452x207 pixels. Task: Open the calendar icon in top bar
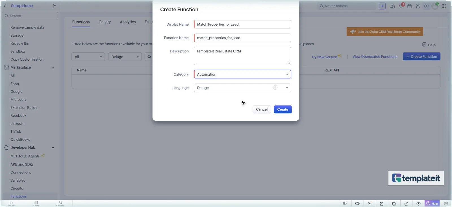coord(409,6)
